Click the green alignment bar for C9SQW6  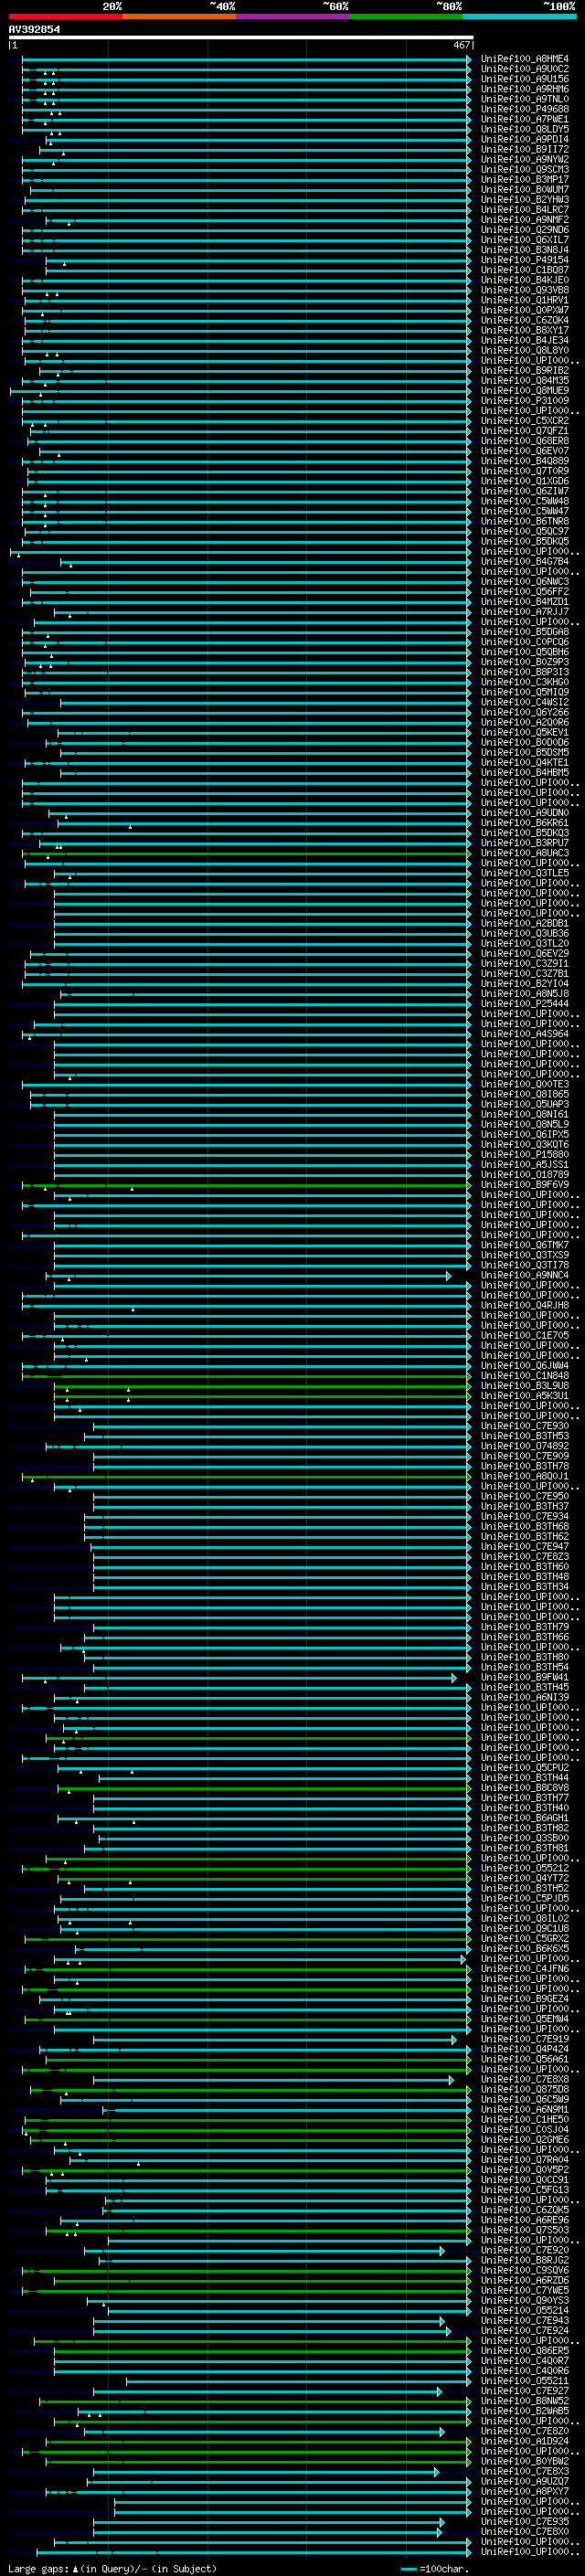point(246,2271)
